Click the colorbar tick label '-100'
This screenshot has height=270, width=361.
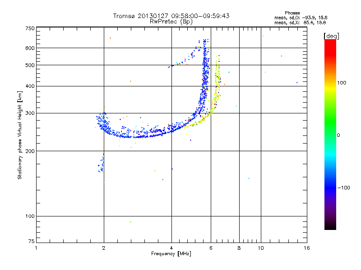coord(343,188)
